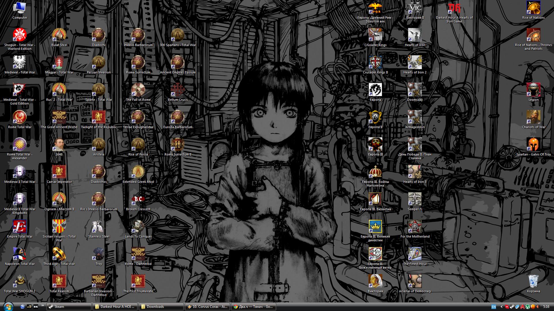Viewport: 554px width, 311px height.
Task: Switch to Два.ч — Тянач Chrome window
Action: (253, 307)
